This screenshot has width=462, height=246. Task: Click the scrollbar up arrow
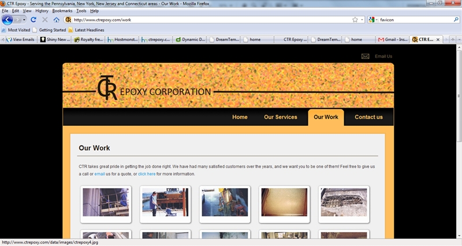point(459,47)
